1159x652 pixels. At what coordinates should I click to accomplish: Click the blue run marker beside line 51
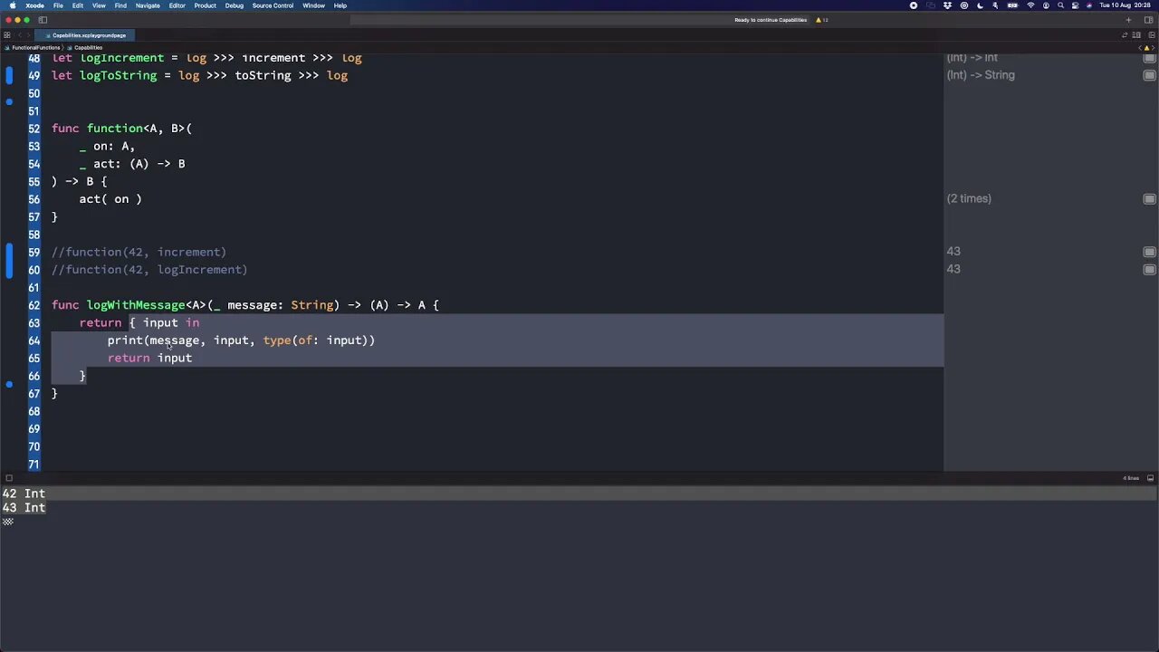(9, 102)
